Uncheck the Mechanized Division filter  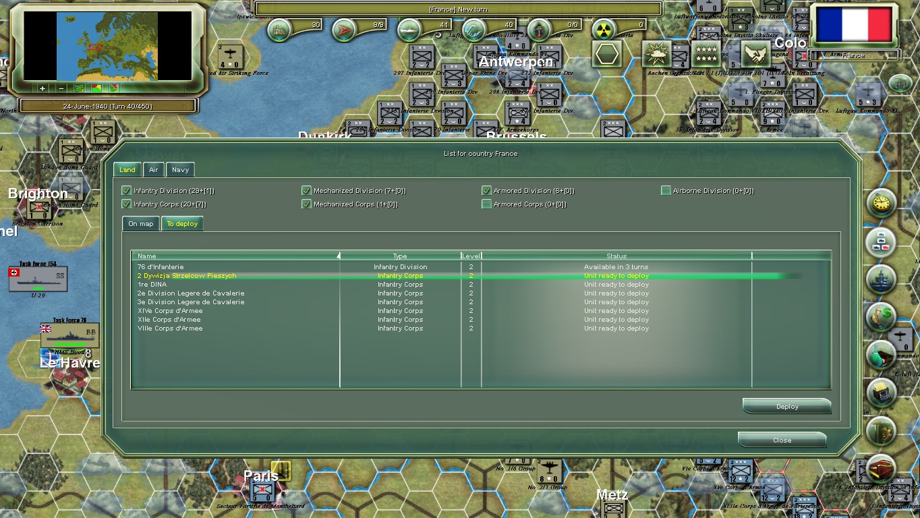(x=306, y=191)
